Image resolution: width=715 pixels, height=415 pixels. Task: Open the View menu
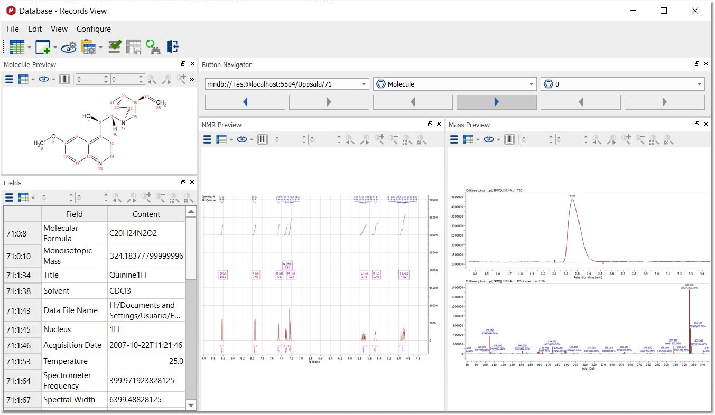click(59, 29)
